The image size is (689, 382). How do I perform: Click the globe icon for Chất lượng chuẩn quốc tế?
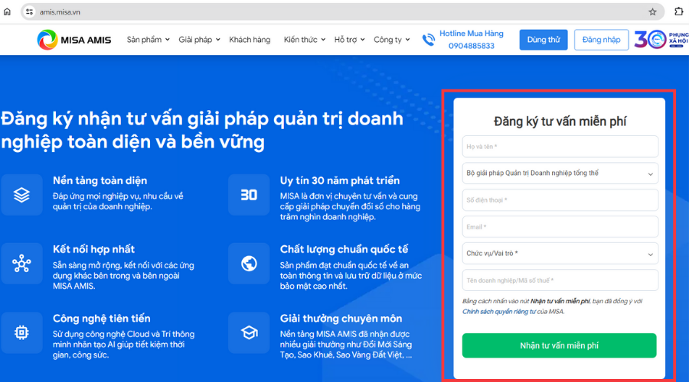249,264
